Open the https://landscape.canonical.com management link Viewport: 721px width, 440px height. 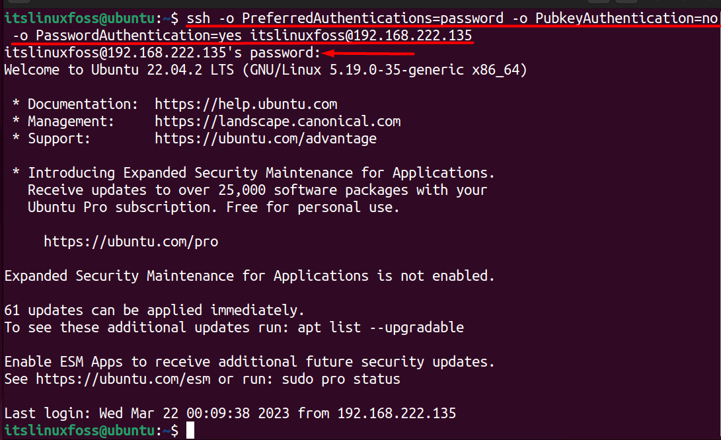click(278, 122)
